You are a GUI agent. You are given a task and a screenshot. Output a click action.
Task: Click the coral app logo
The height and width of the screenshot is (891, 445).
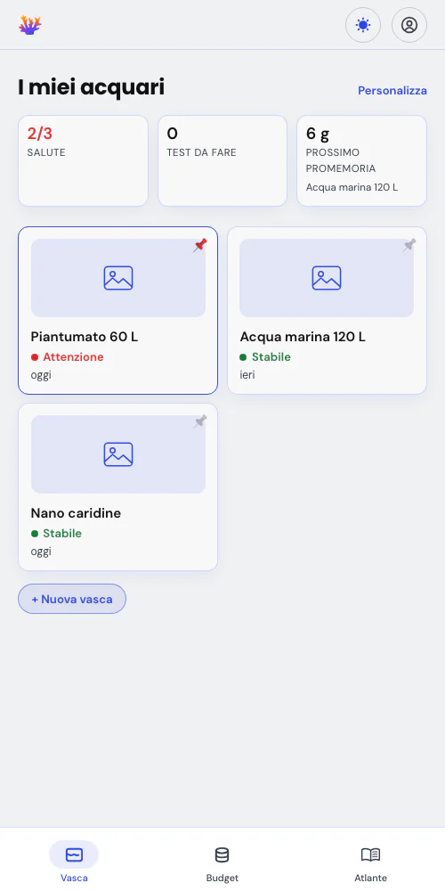30,25
